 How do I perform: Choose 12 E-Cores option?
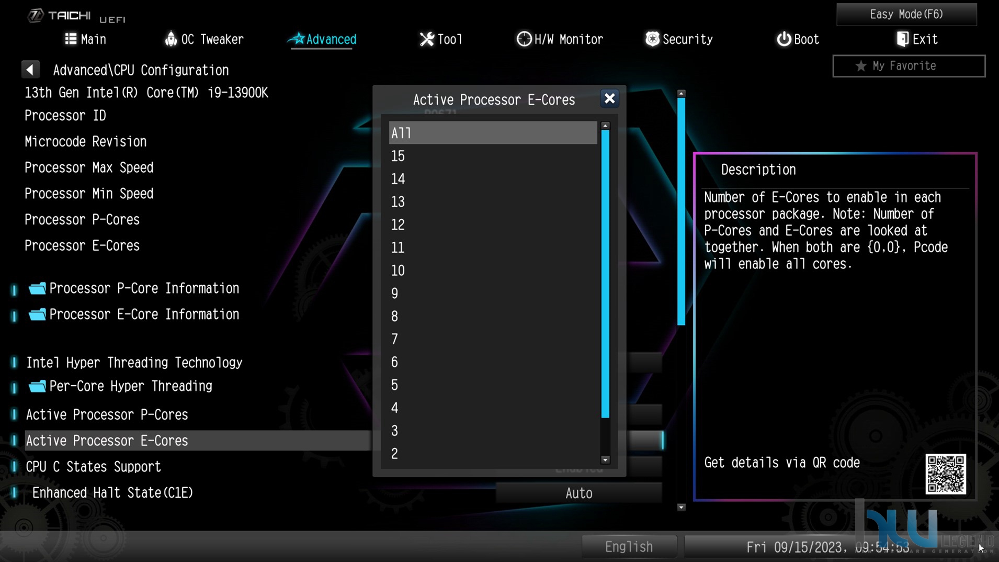coord(493,225)
